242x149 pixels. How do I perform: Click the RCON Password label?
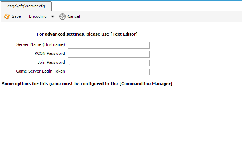(x=50, y=53)
